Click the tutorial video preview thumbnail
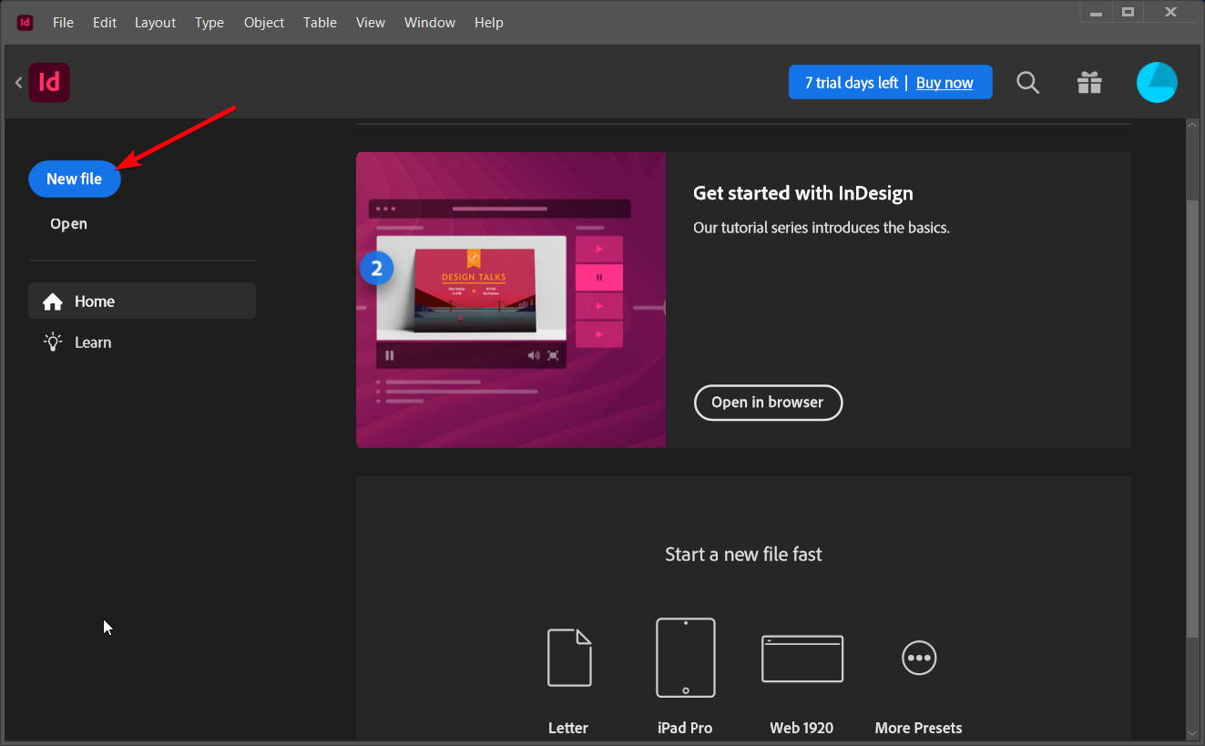The image size is (1205, 746). coord(510,300)
